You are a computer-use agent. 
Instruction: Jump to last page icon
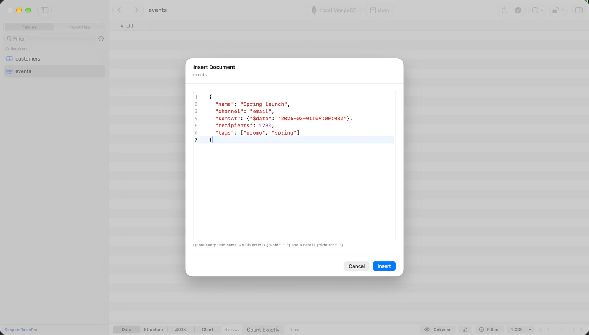[x=581, y=330]
